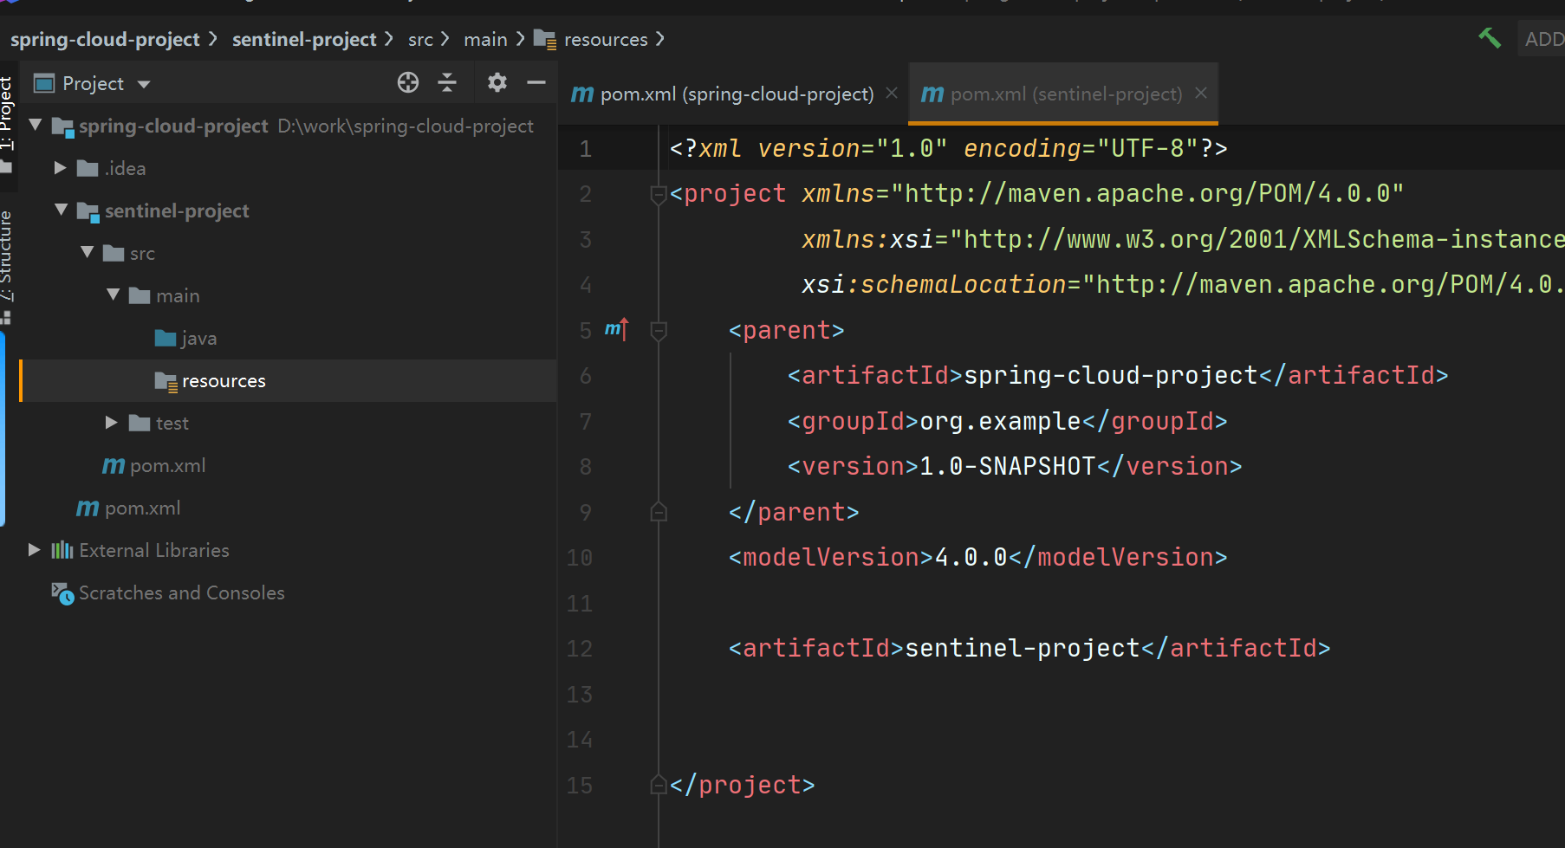Click the green Build hammer icon
This screenshot has width=1565, height=848.
[1490, 37]
